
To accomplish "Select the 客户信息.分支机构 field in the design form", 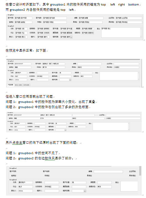I will 43,33.
